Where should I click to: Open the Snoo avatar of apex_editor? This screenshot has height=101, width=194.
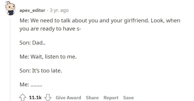pos(10,9)
